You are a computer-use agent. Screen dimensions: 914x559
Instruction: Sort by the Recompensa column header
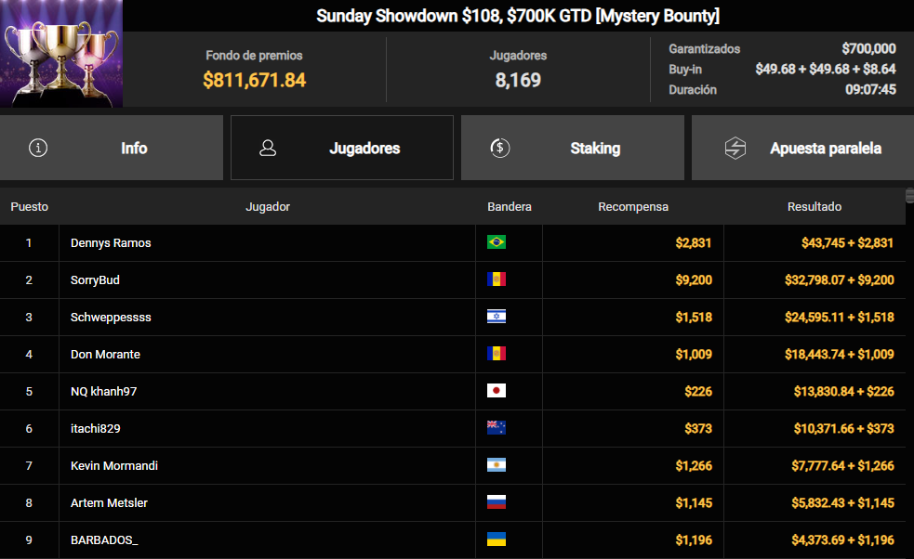point(633,207)
